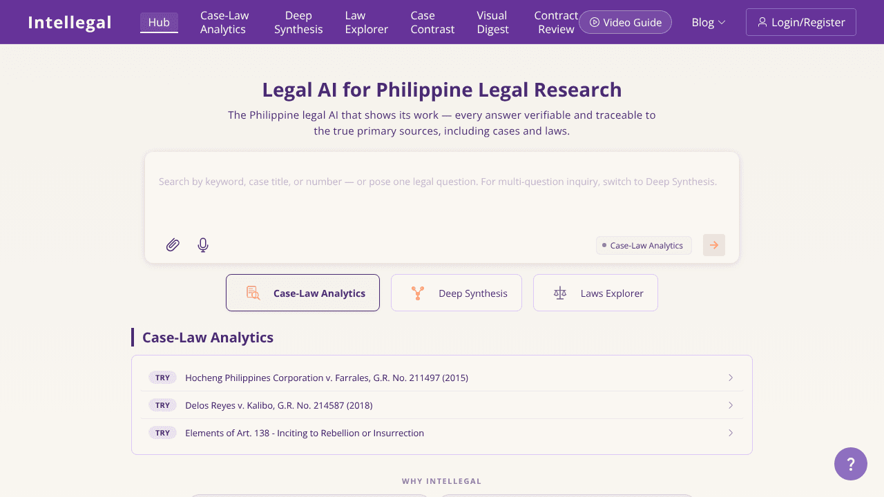884x497 pixels.
Task: Try Hocheng Philippines Corporation v. Farrales example
Action: [442, 378]
